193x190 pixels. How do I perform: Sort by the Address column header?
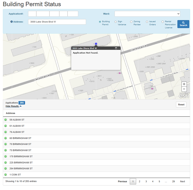coord(10,113)
